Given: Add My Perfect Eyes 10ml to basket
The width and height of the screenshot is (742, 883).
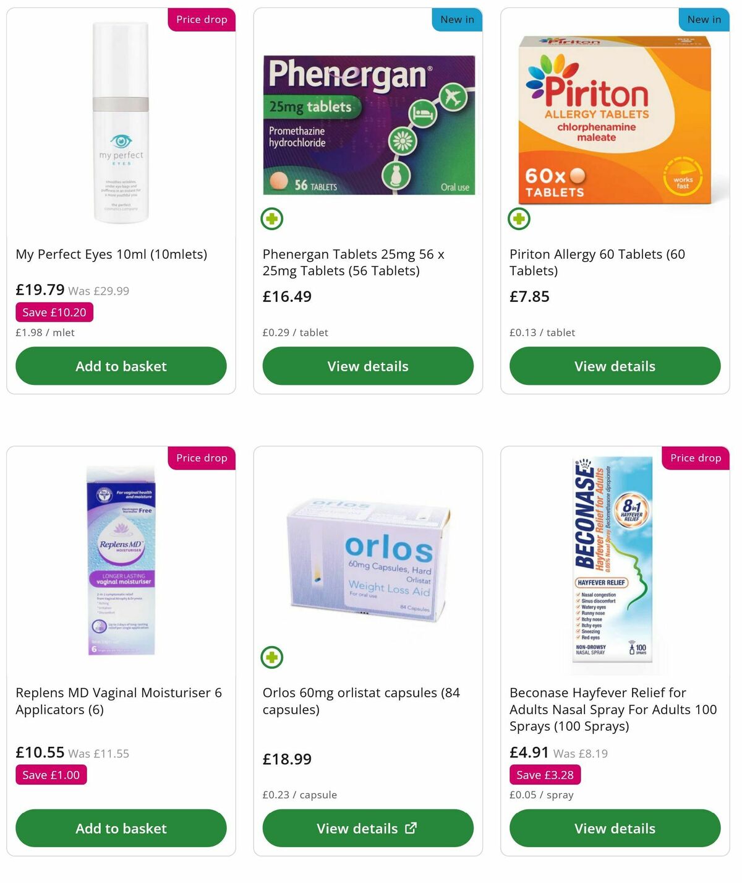Looking at the screenshot, I should 121,366.
